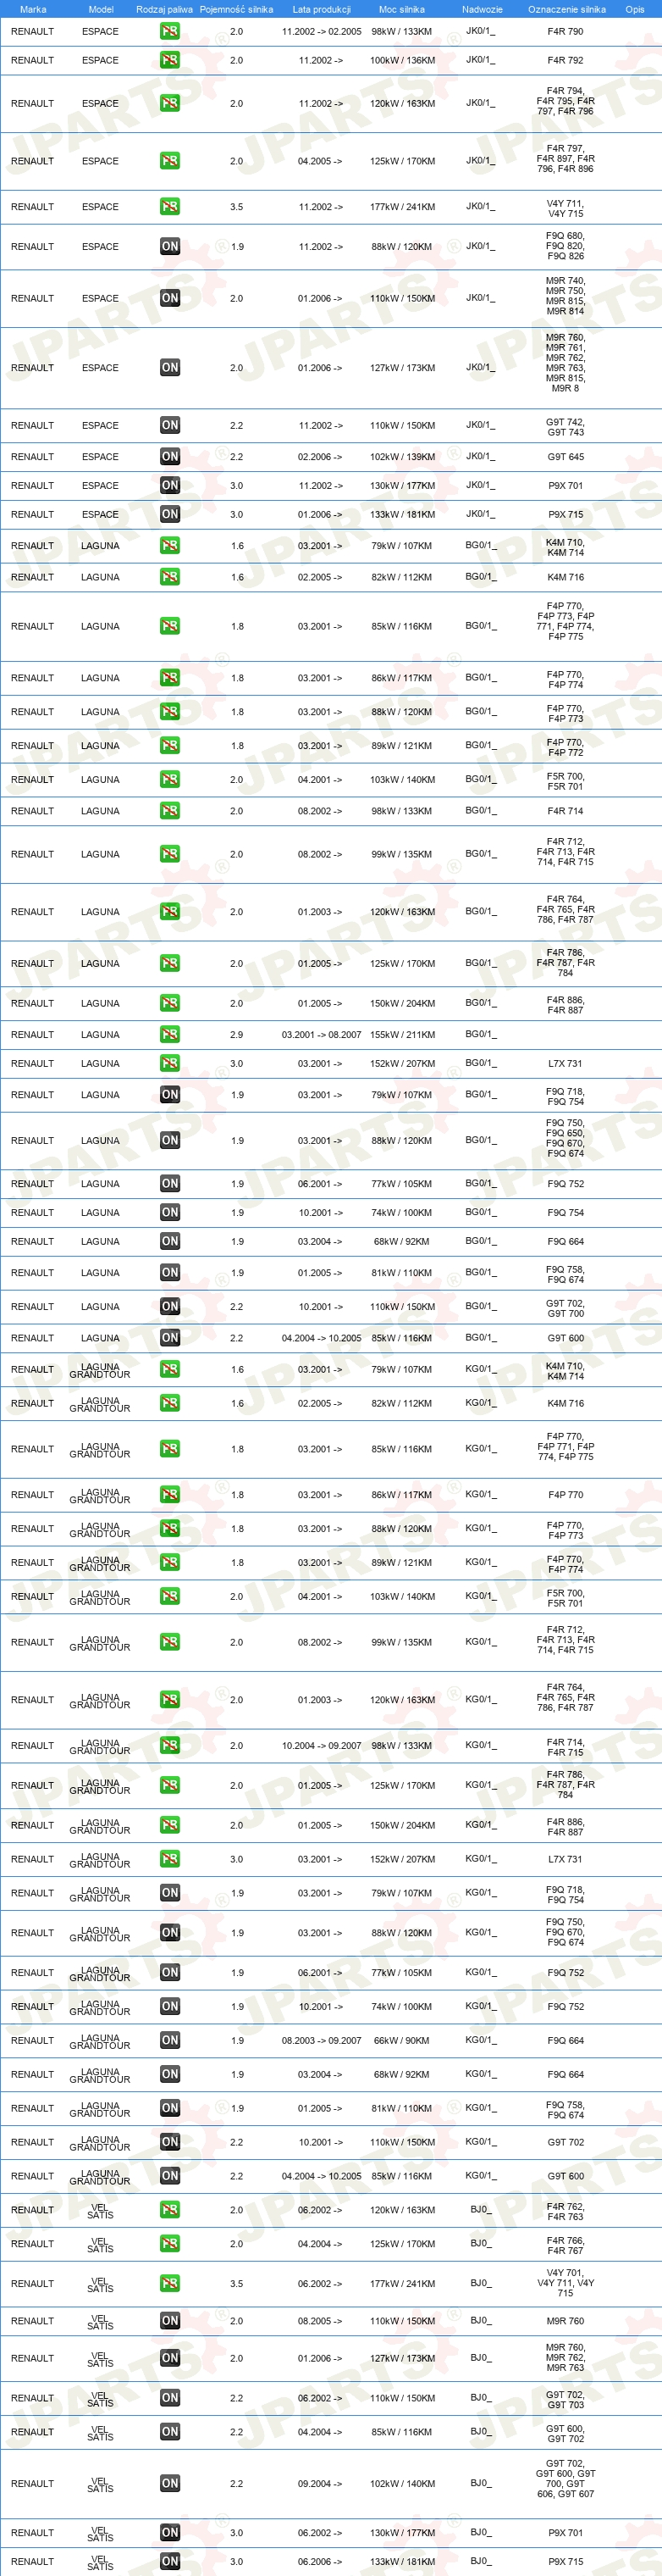Click the Lata produkcji column header
662x2576 pixels.
(322, 9)
